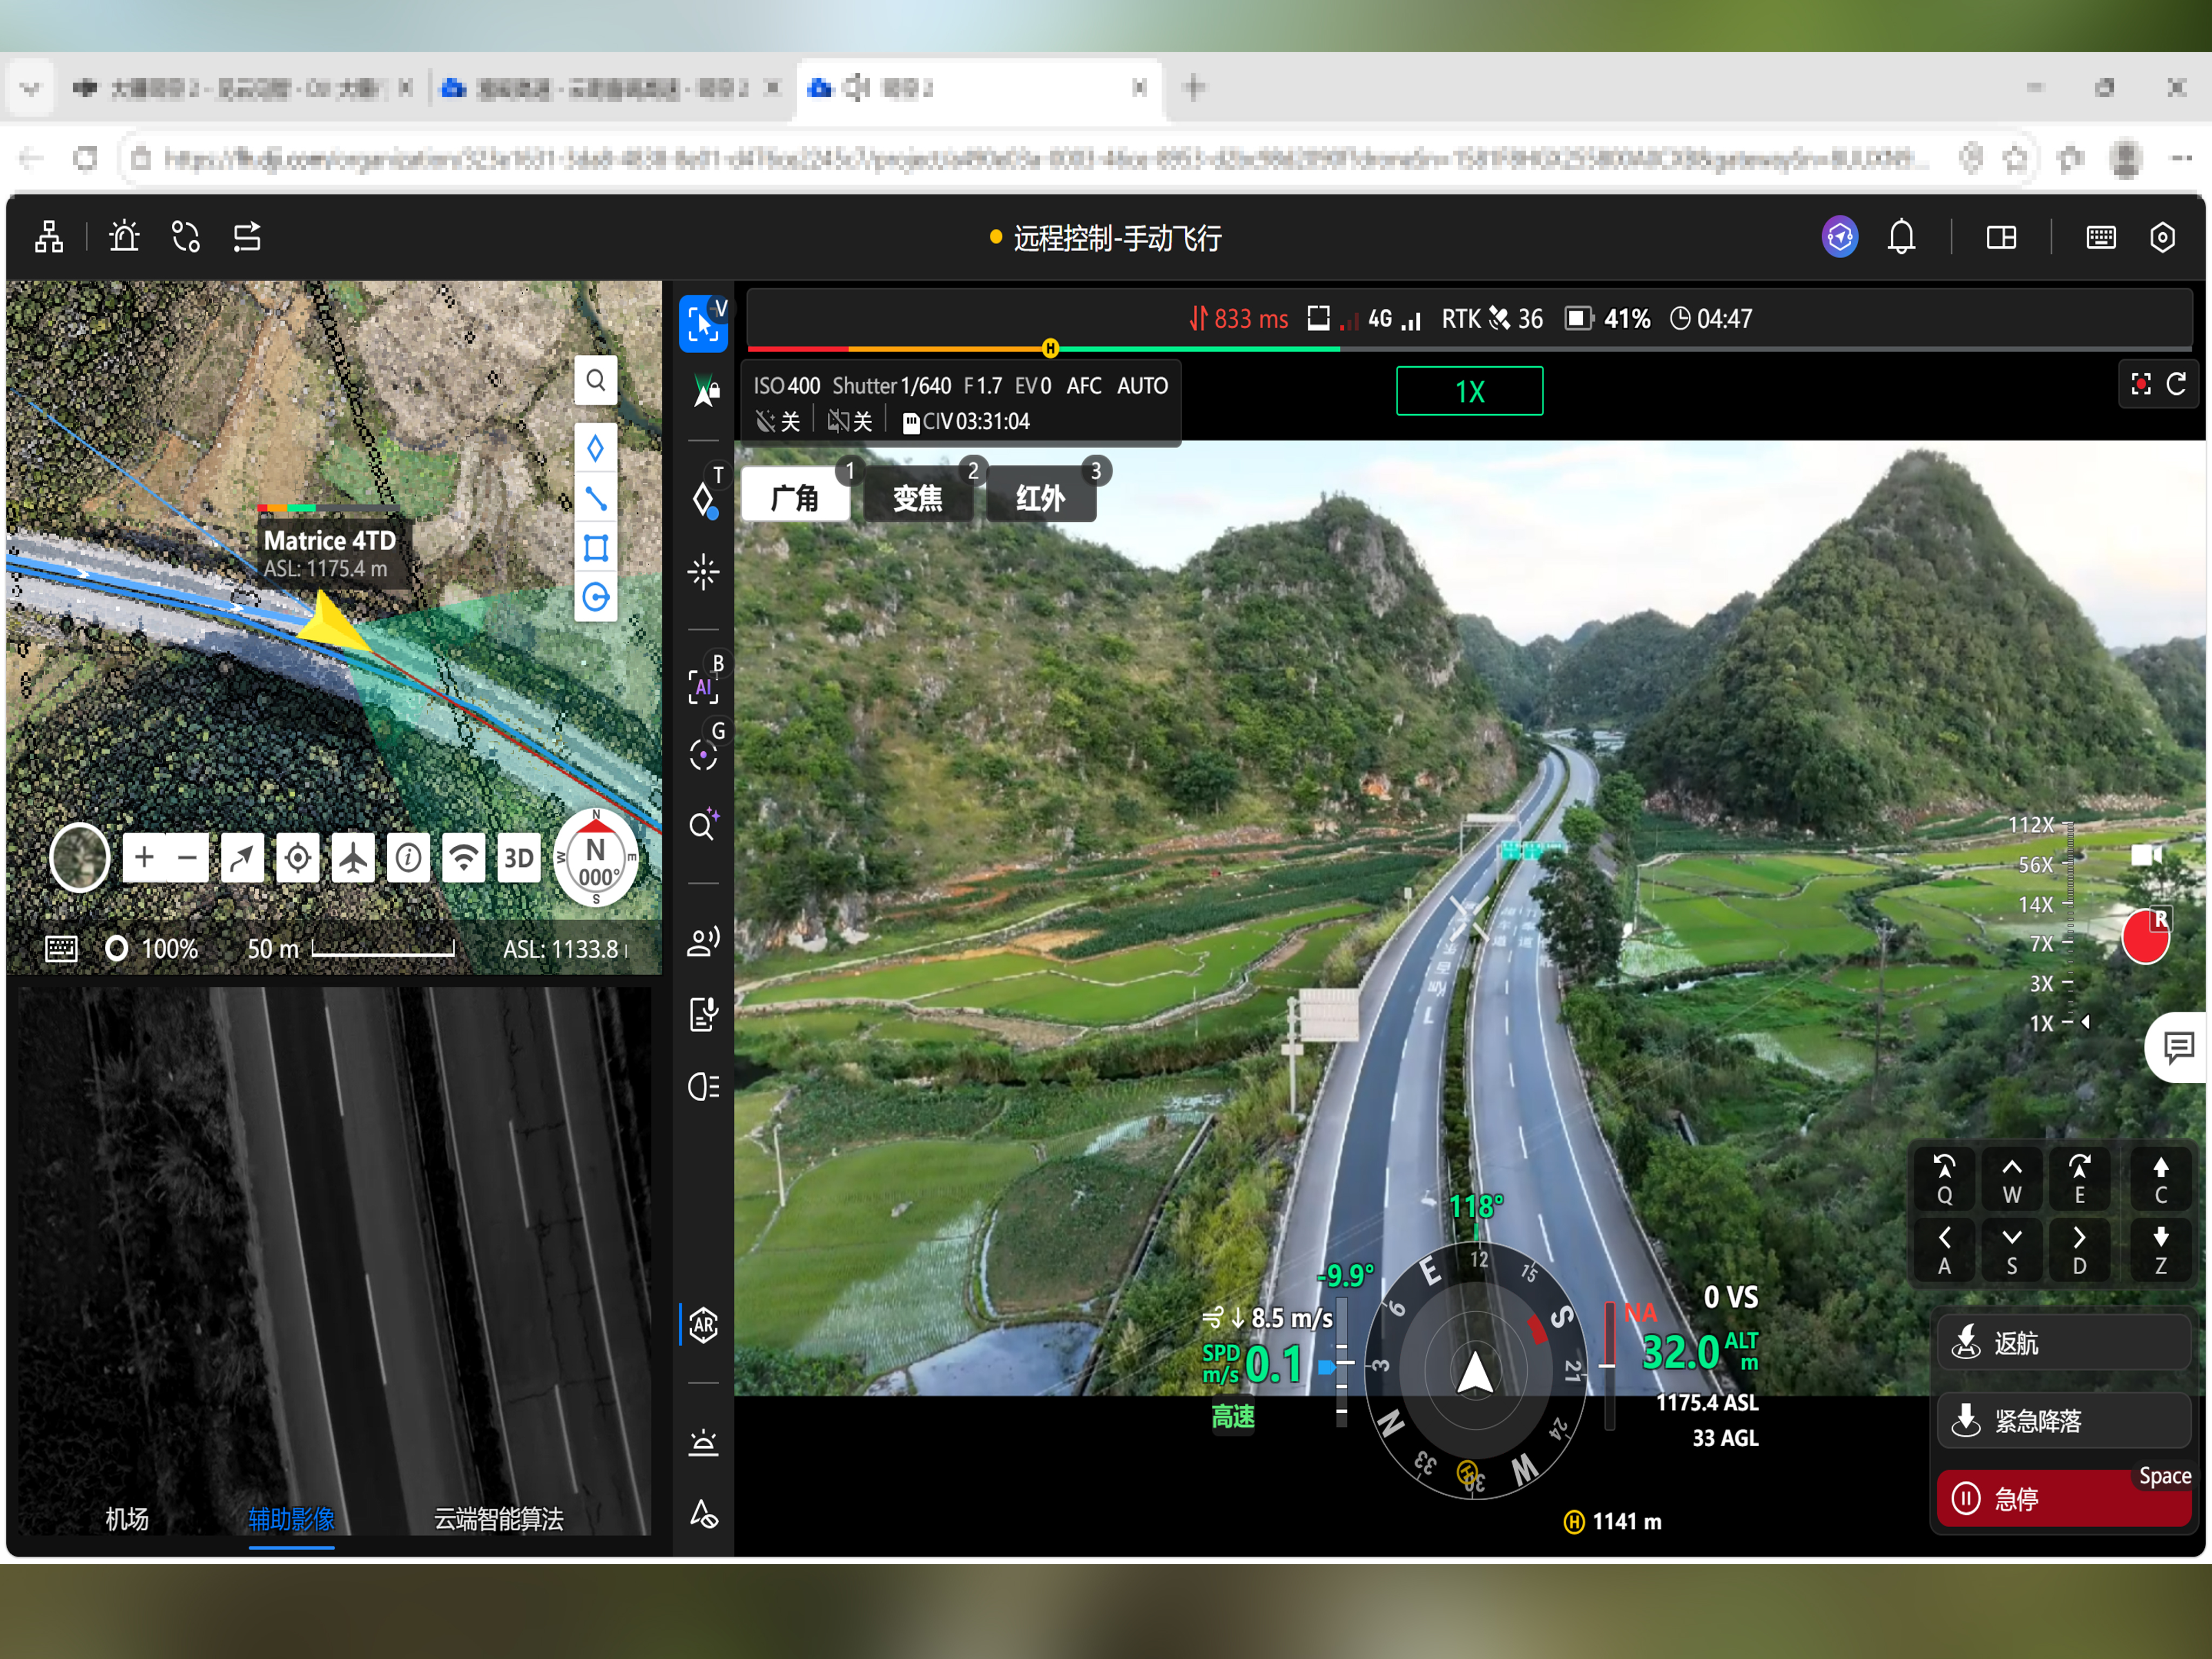2212x1659 pixels.
Task: Search the map with magnifier icon
Action: tap(595, 380)
